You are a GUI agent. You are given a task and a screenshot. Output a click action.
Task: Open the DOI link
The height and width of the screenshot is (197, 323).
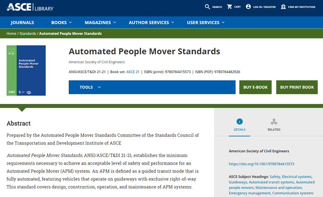[x=261, y=164]
